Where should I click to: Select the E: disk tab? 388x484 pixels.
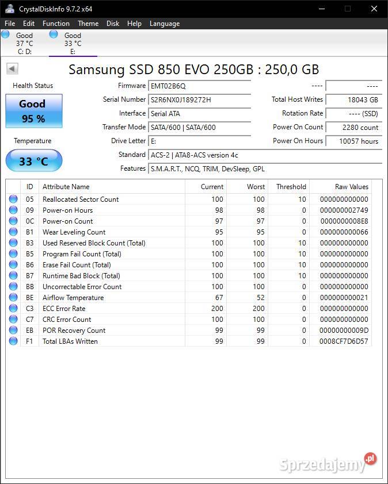[x=73, y=43]
